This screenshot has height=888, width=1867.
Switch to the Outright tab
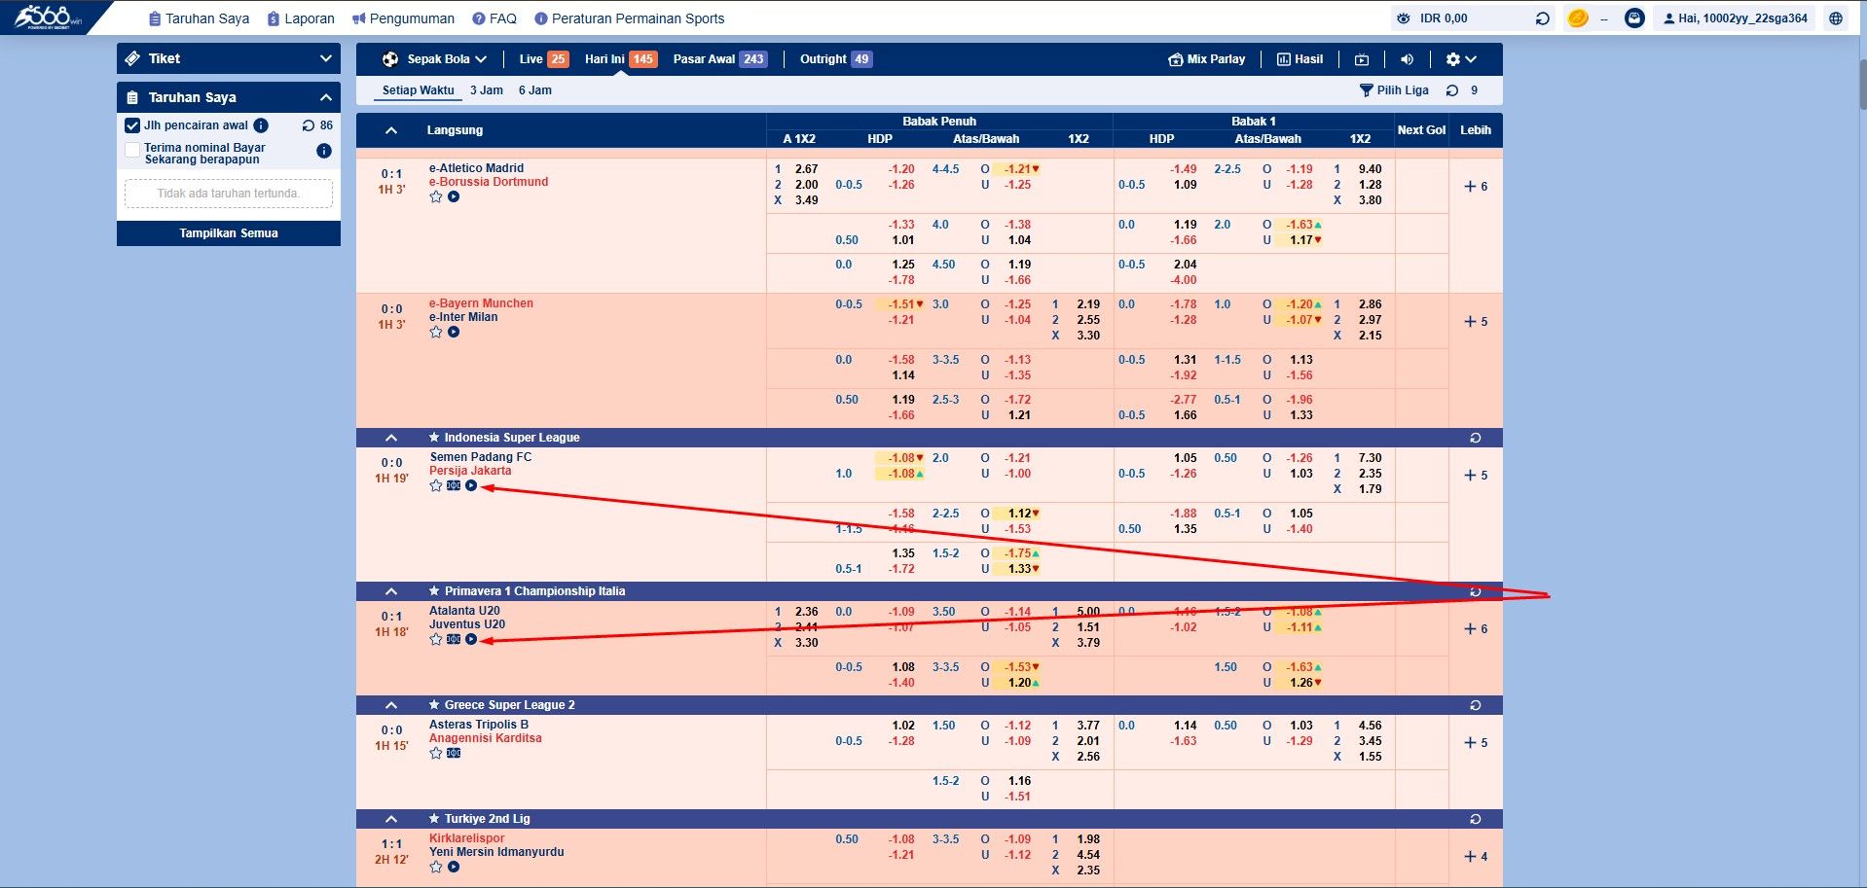pyautogui.click(x=835, y=59)
